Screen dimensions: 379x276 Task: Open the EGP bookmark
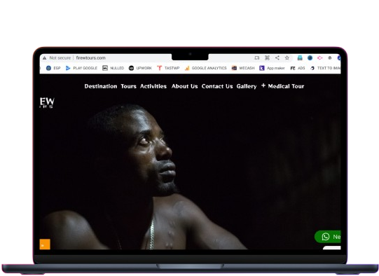point(53,68)
